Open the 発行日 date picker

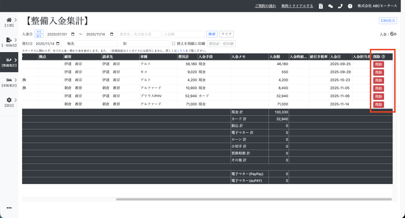(x=59, y=43)
